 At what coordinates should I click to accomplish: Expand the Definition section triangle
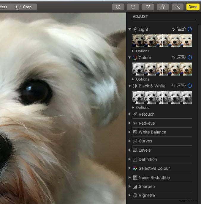pos(129,159)
